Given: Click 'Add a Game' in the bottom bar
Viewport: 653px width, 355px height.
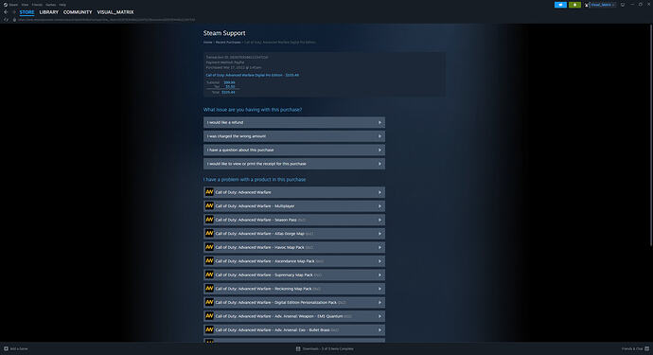Looking at the screenshot, I should [x=19, y=348].
